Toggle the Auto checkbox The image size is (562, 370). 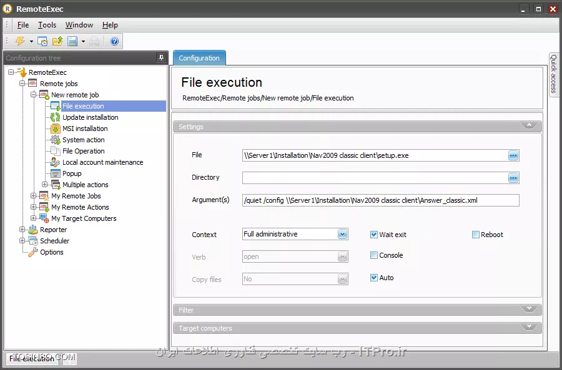pos(374,278)
